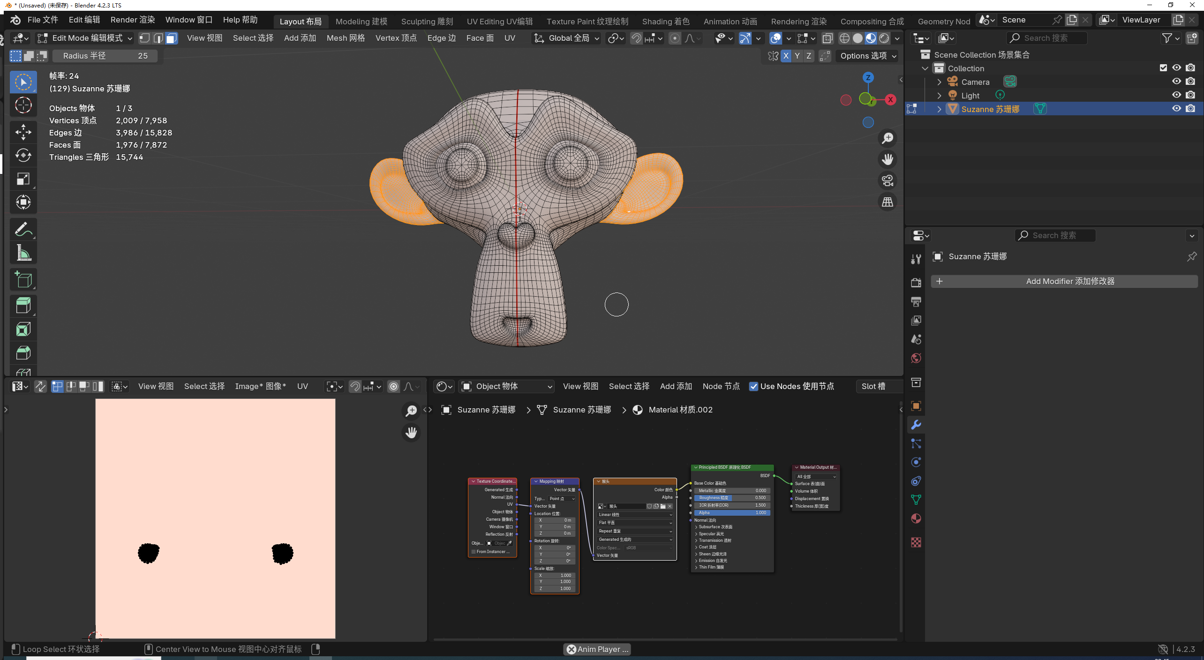
Task: Open the World properties tab
Action: (x=916, y=358)
